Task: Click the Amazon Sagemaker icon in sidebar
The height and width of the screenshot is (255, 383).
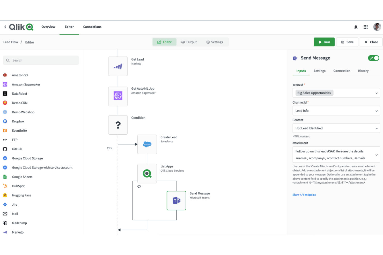Action: click(5, 84)
